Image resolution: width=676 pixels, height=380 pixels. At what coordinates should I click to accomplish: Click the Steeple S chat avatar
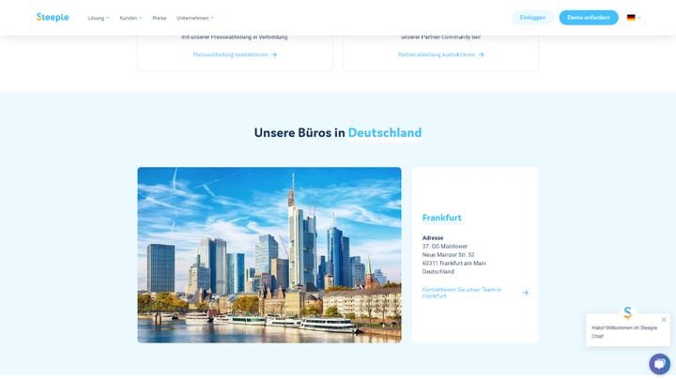[x=627, y=312]
